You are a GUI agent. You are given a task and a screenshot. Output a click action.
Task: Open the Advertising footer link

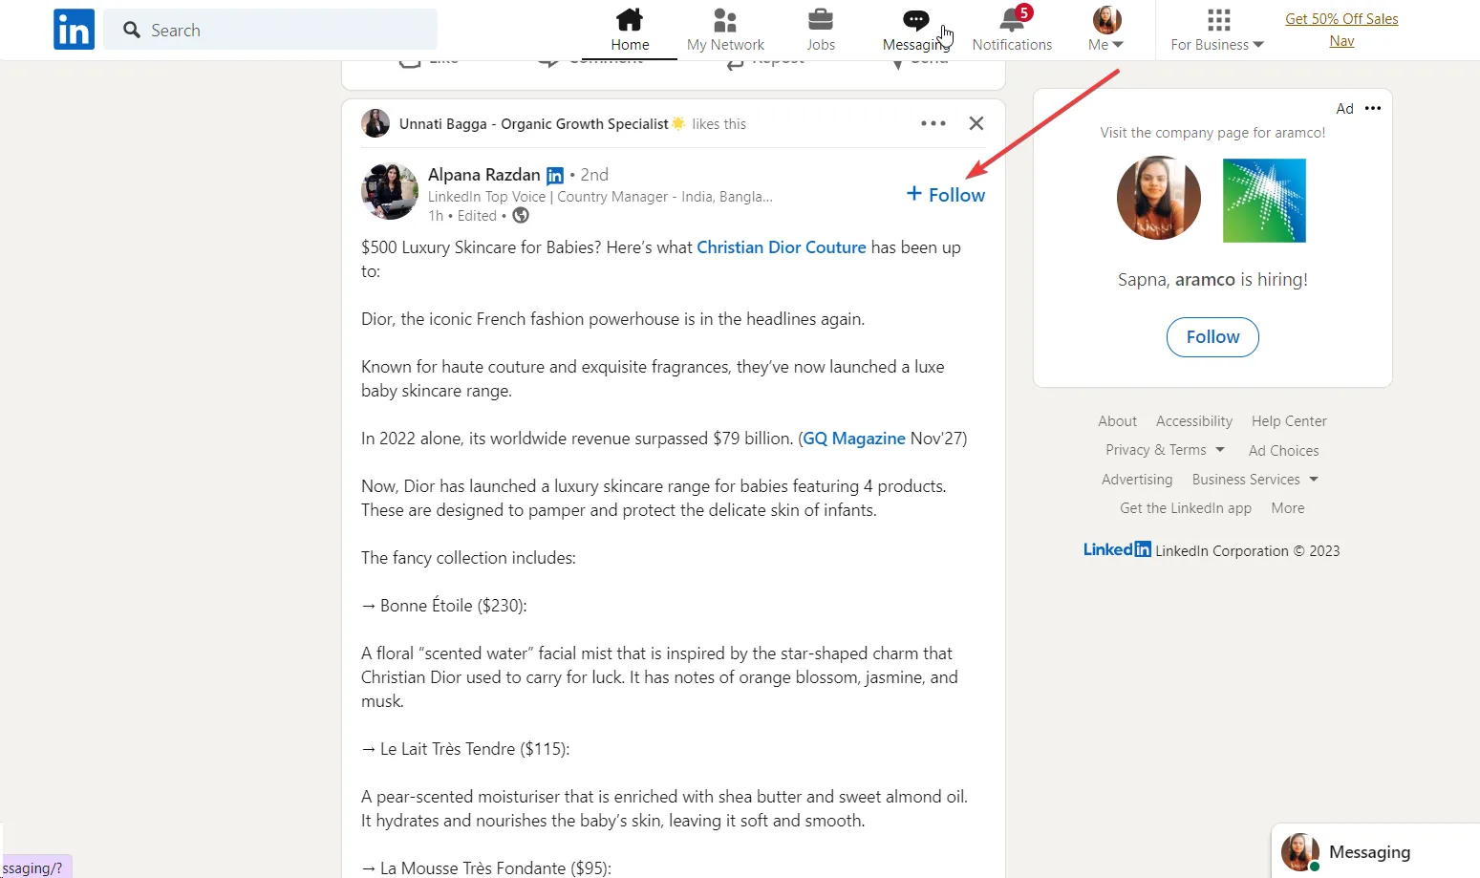coord(1137,480)
